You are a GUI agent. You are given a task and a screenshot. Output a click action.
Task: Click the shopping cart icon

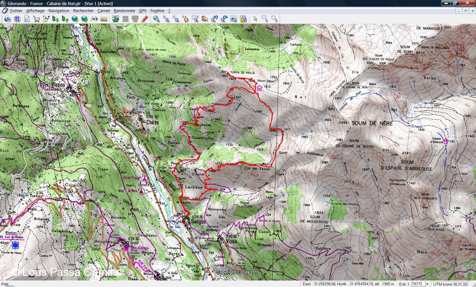(36, 19)
